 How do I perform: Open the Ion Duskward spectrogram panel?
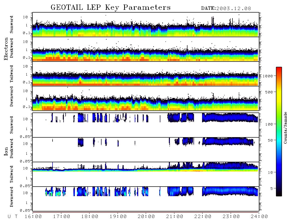pos(146,149)
